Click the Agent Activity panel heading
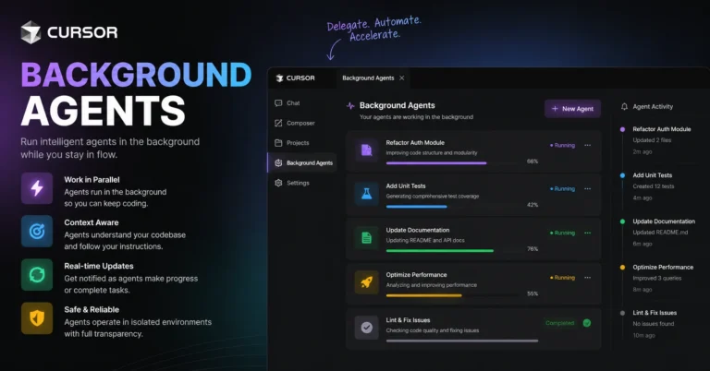The image size is (710, 371). coord(653,107)
